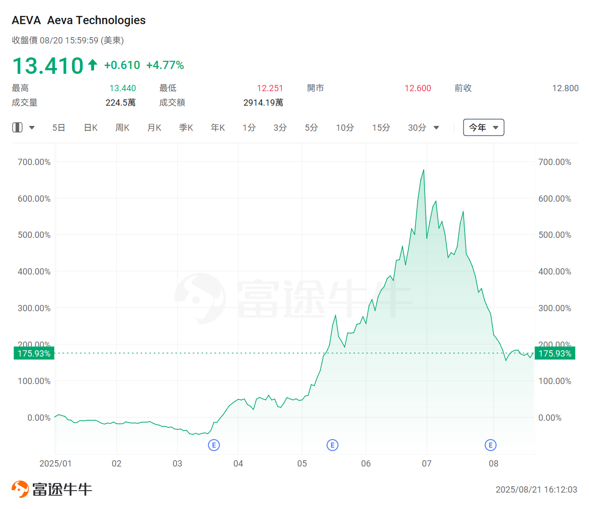Select the 1分 one-minute interval
Screen dimensions: 589x509
249,127
